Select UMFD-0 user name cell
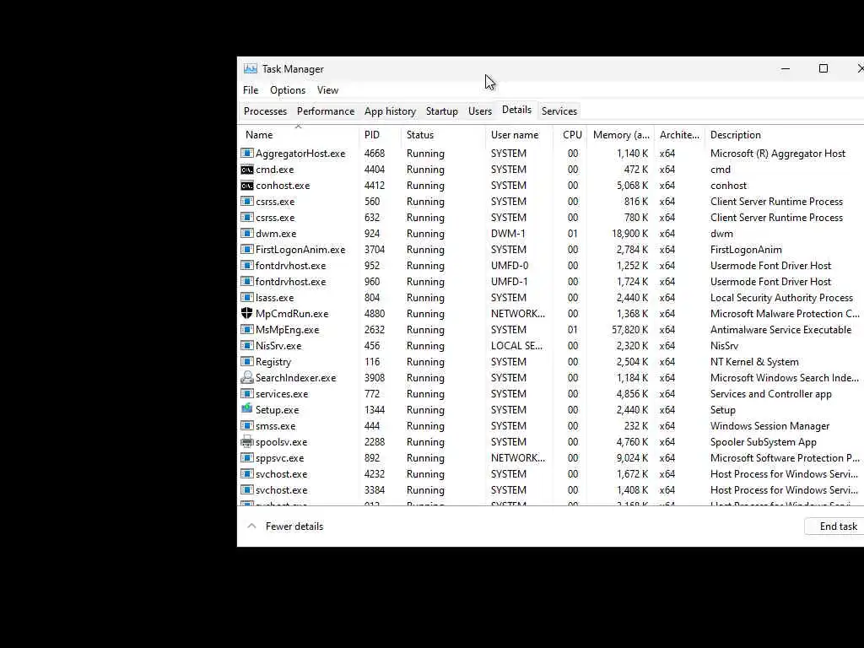 click(x=509, y=265)
